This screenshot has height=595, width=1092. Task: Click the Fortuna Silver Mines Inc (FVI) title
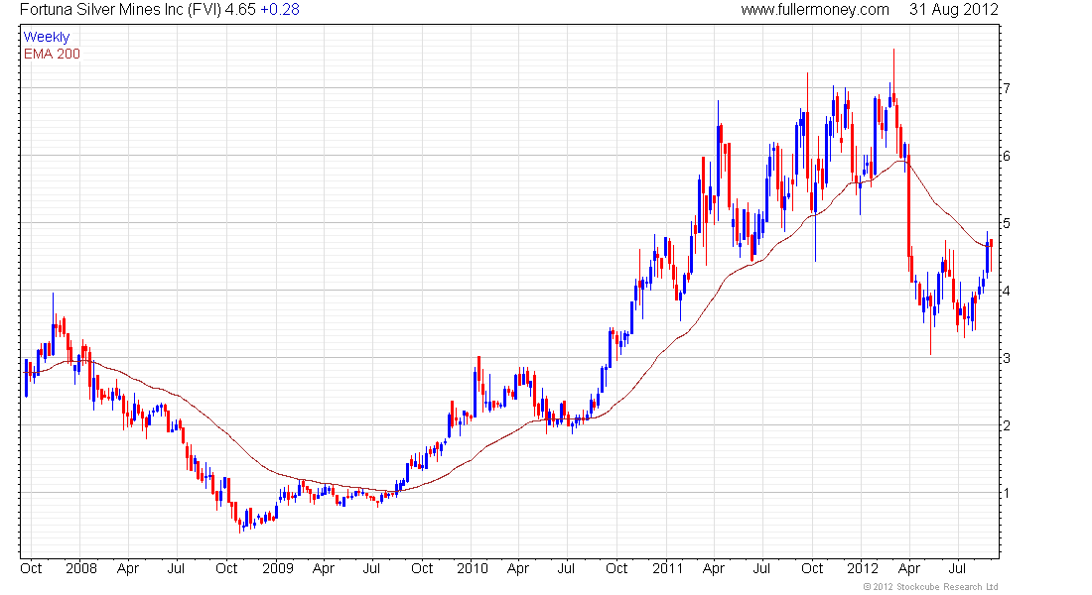(120, 10)
